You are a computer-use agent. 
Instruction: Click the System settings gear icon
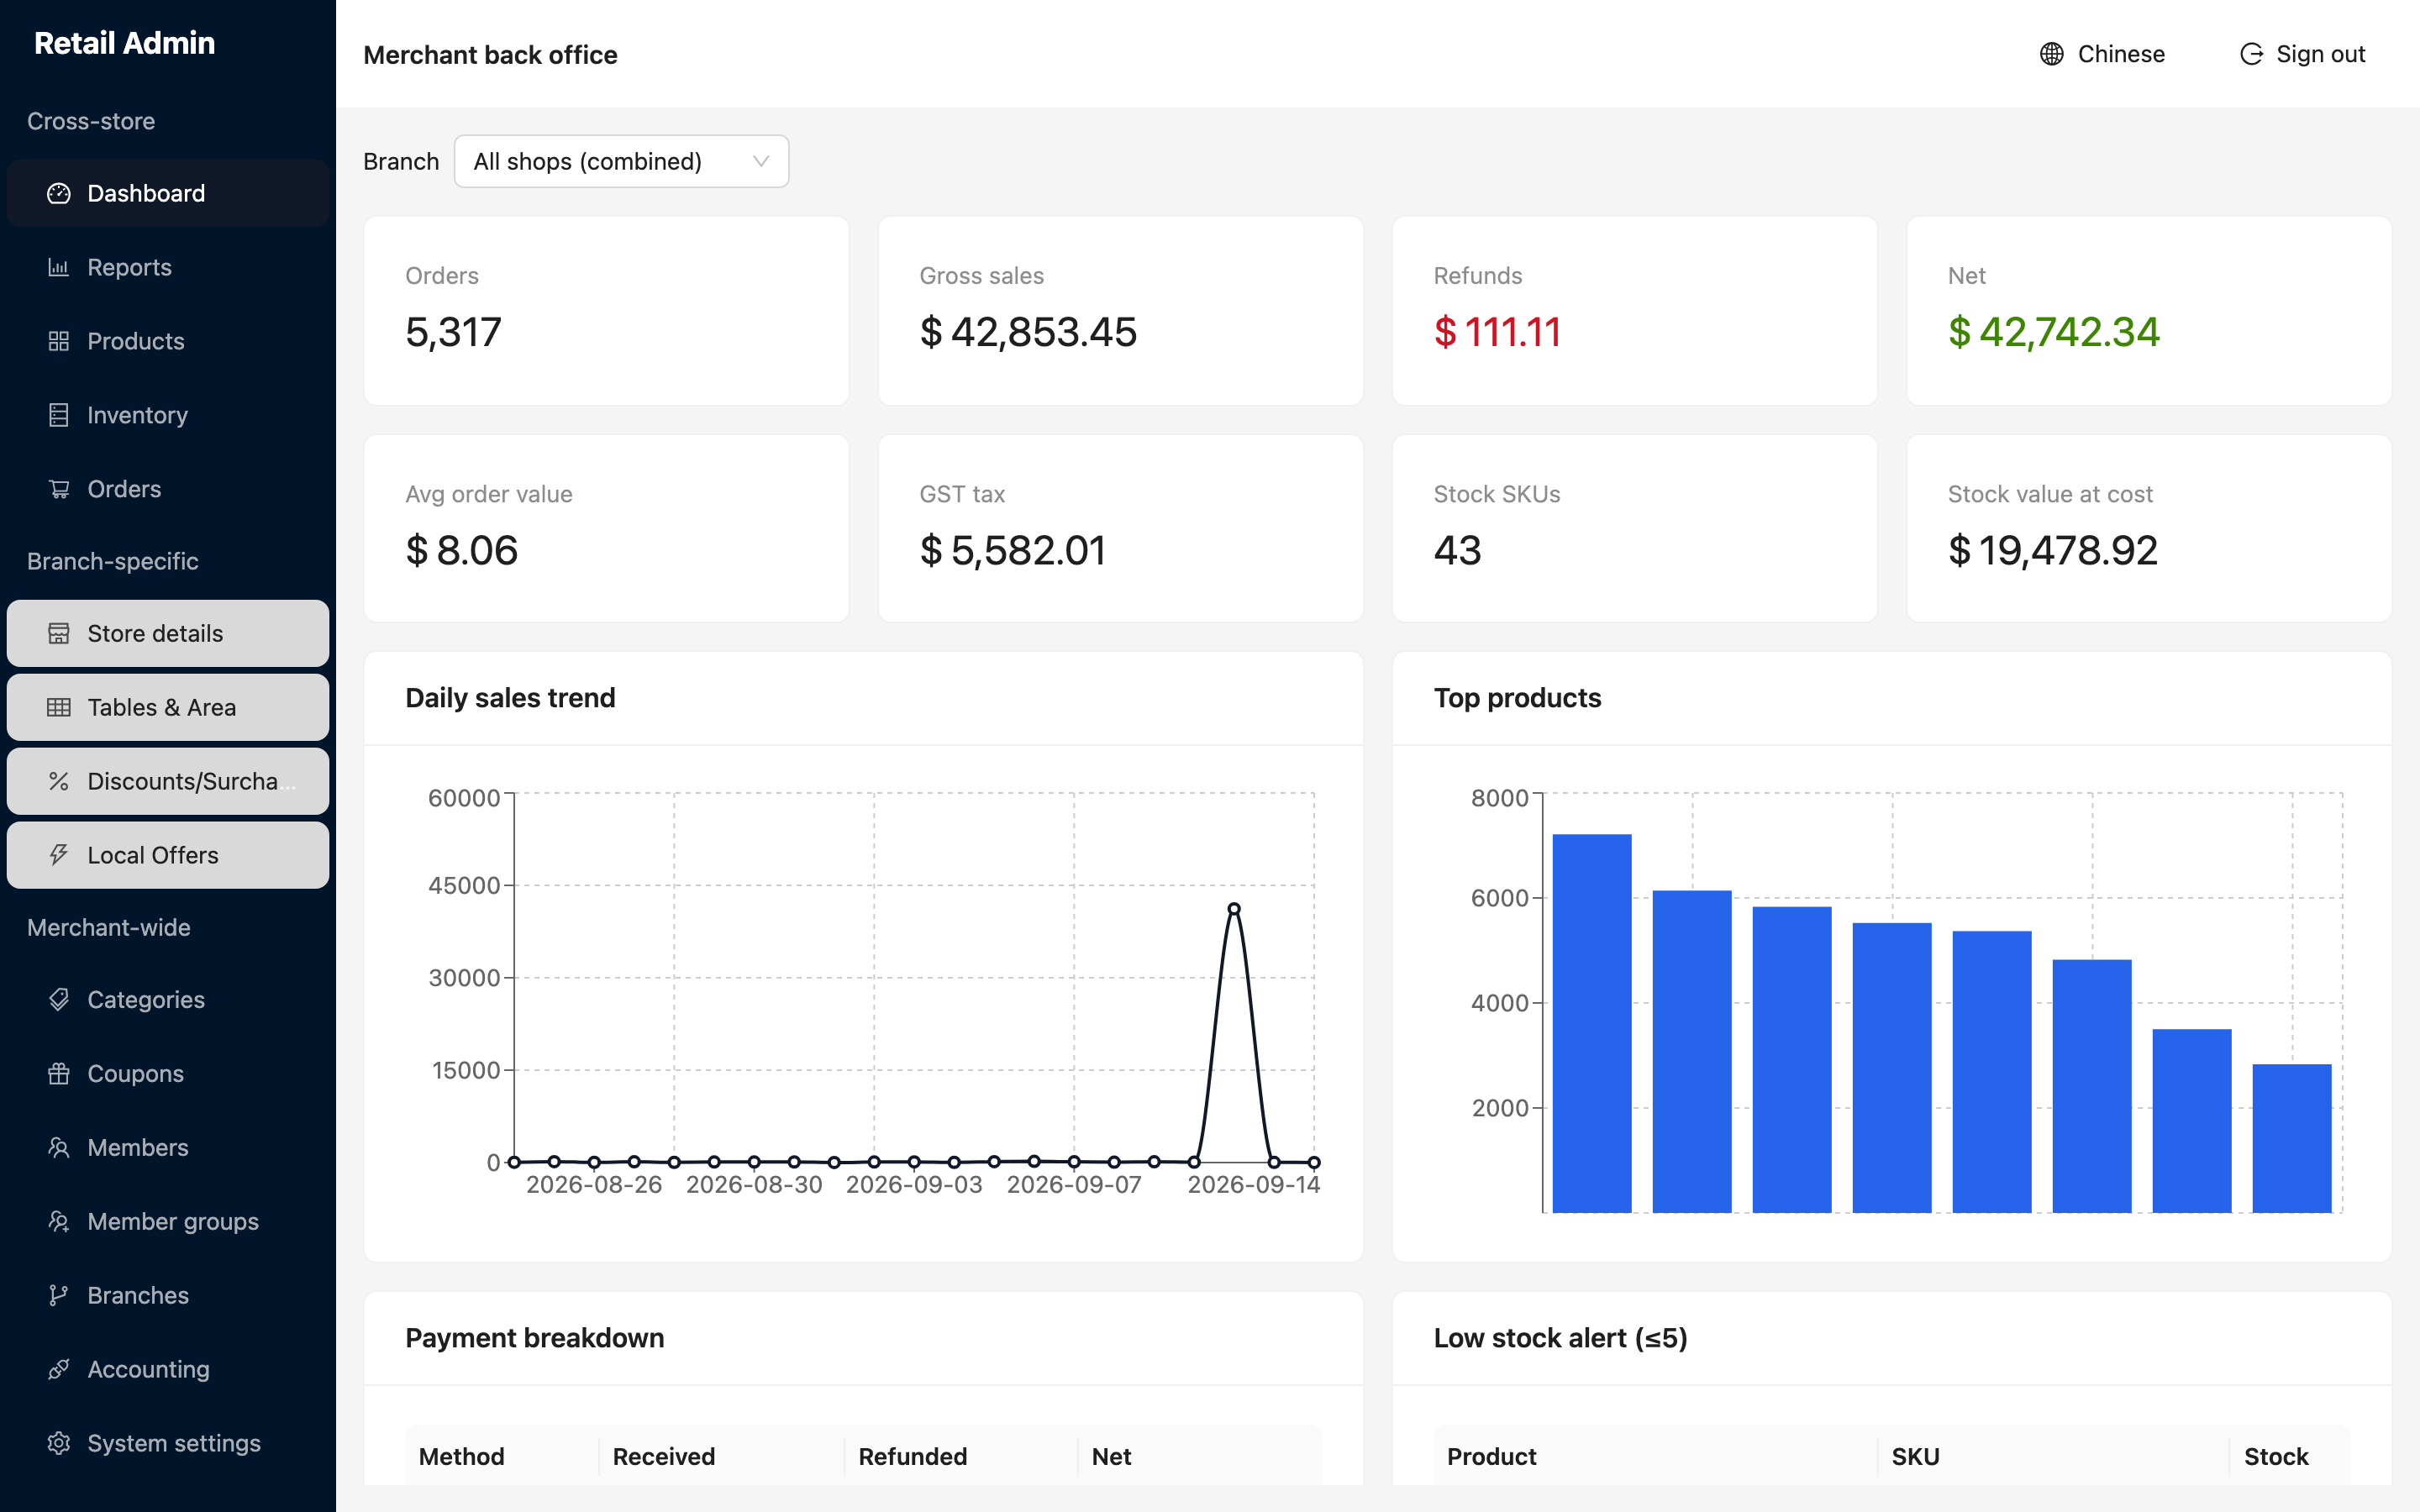(x=59, y=1443)
